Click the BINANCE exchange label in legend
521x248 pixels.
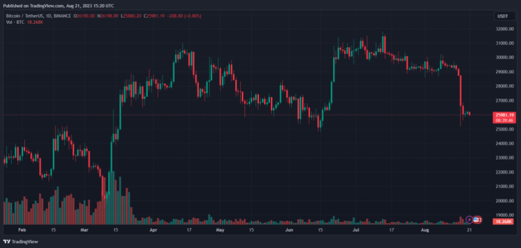[x=64, y=16]
